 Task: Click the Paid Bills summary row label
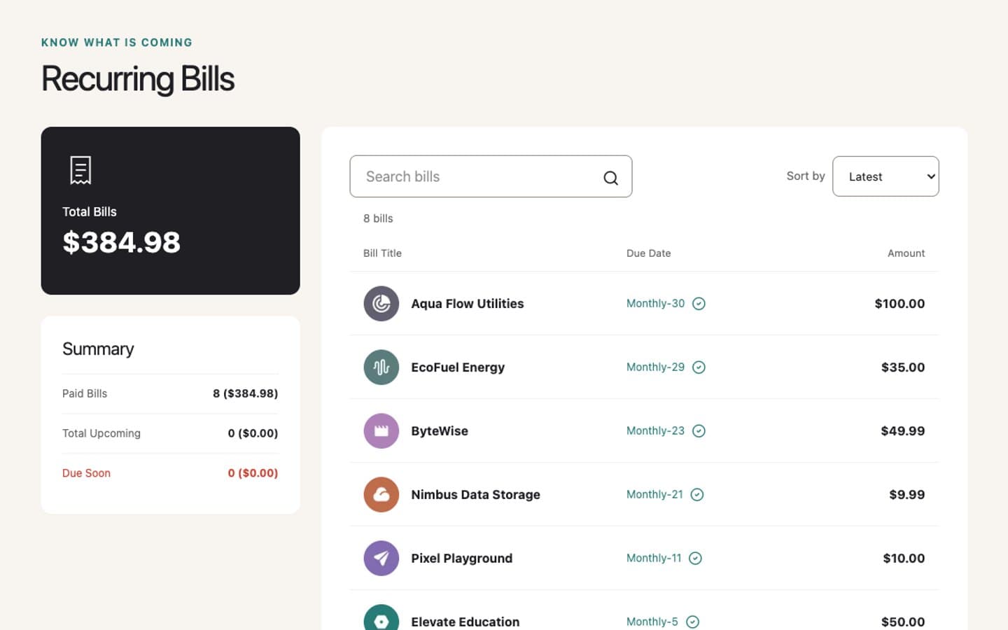point(85,394)
